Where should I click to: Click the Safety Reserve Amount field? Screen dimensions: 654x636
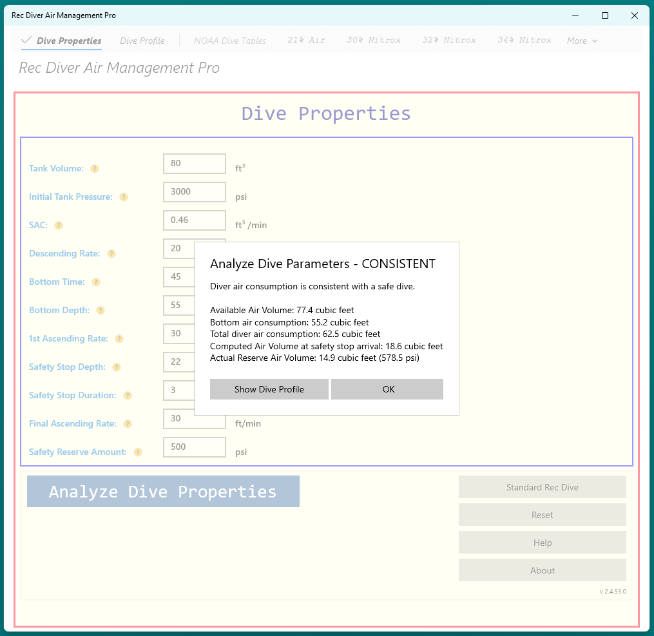195,447
